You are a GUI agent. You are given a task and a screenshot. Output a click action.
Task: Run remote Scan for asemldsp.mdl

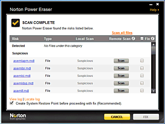(121, 83)
